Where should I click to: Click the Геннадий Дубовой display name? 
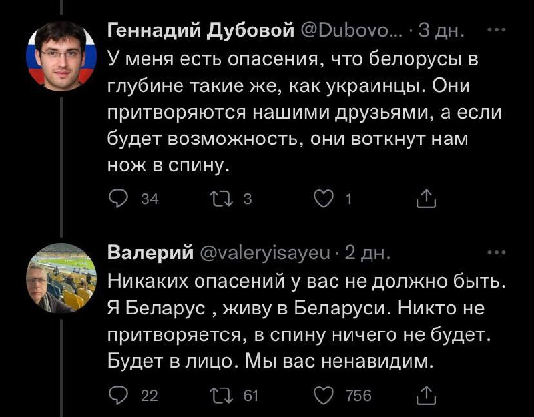click(x=201, y=31)
